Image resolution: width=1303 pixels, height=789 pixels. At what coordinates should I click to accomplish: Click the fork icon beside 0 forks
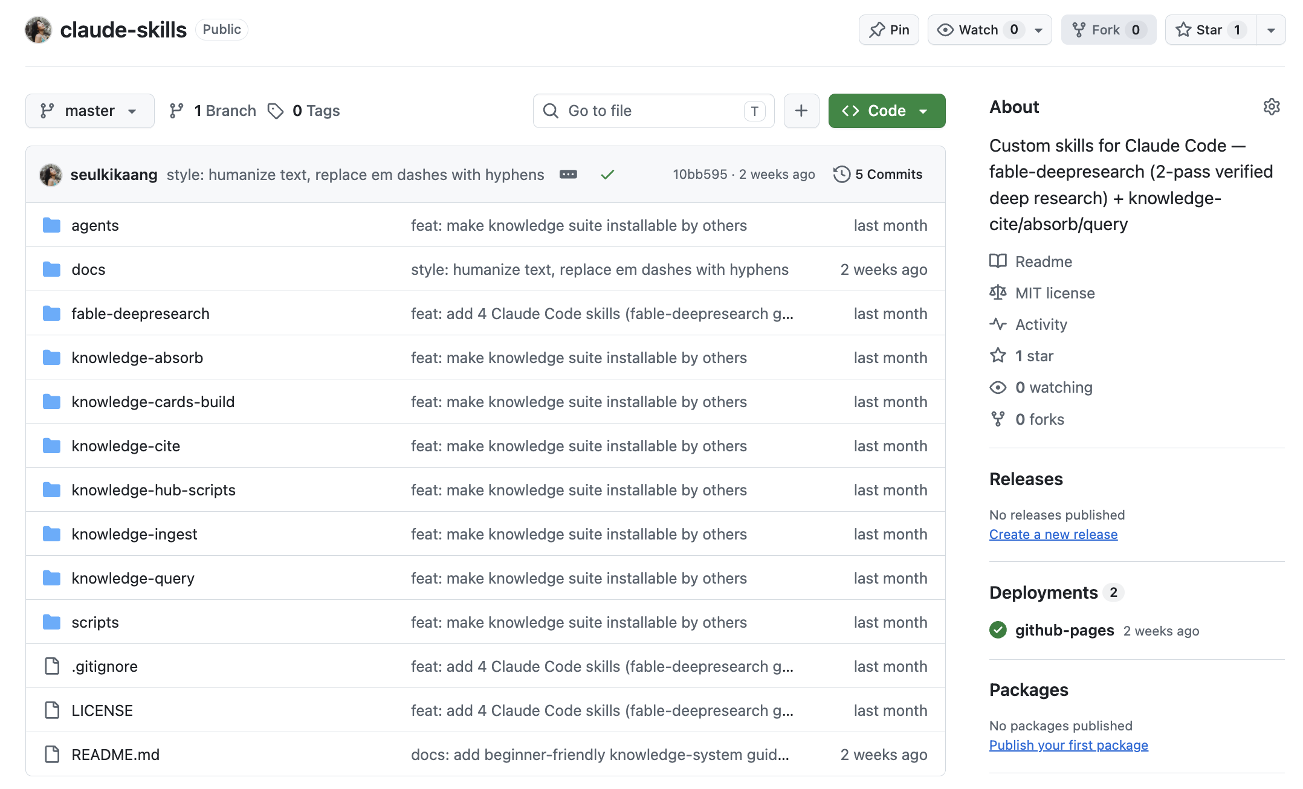pyautogui.click(x=998, y=419)
